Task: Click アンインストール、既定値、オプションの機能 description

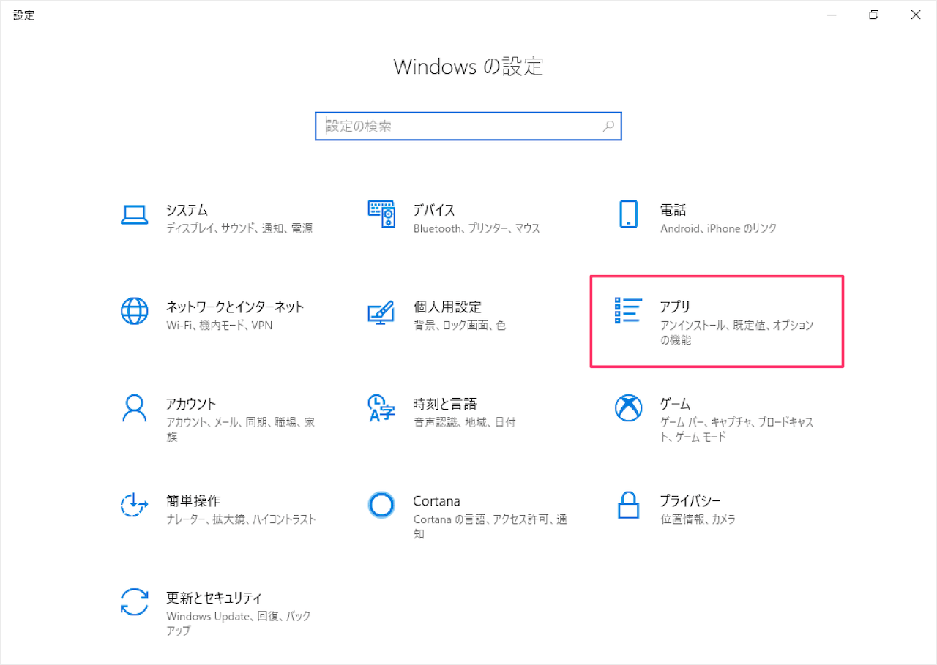Action: [x=737, y=333]
